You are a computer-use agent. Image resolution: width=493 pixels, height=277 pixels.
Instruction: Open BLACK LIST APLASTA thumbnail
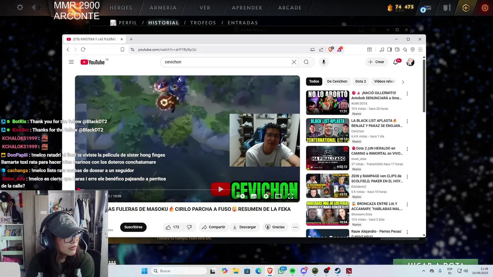[327, 130]
